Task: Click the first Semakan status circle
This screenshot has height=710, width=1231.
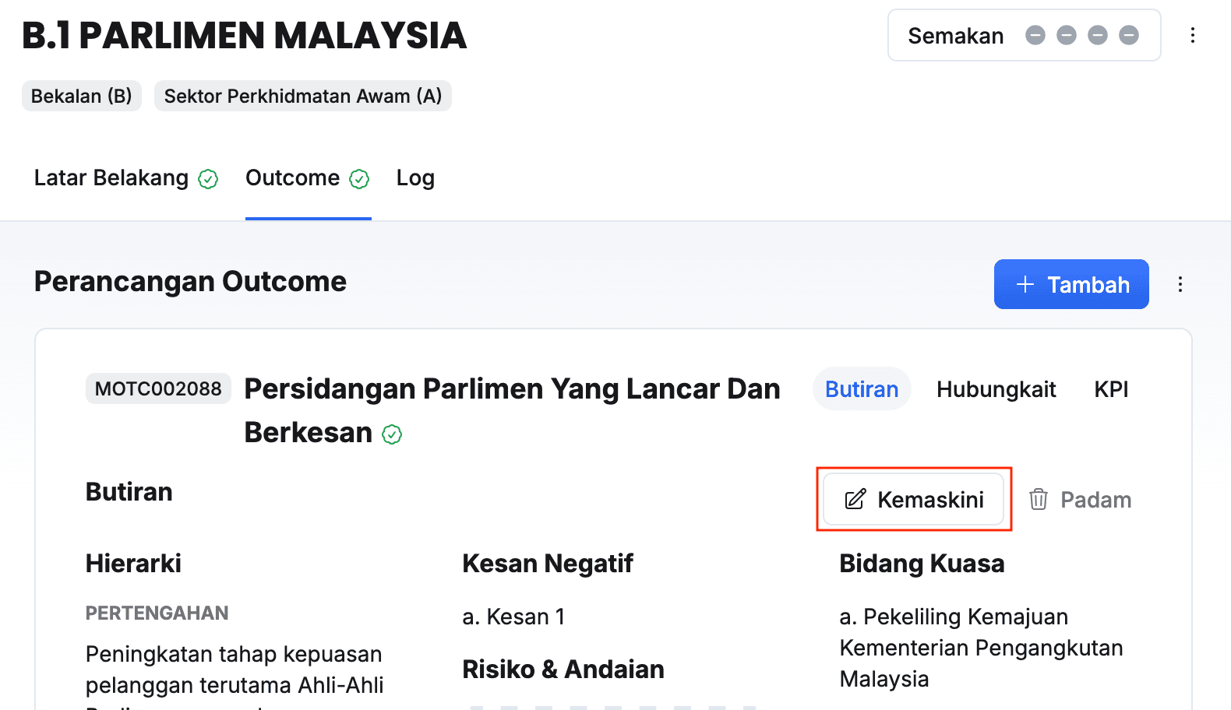Action: pyautogui.click(x=1035, y=35)
